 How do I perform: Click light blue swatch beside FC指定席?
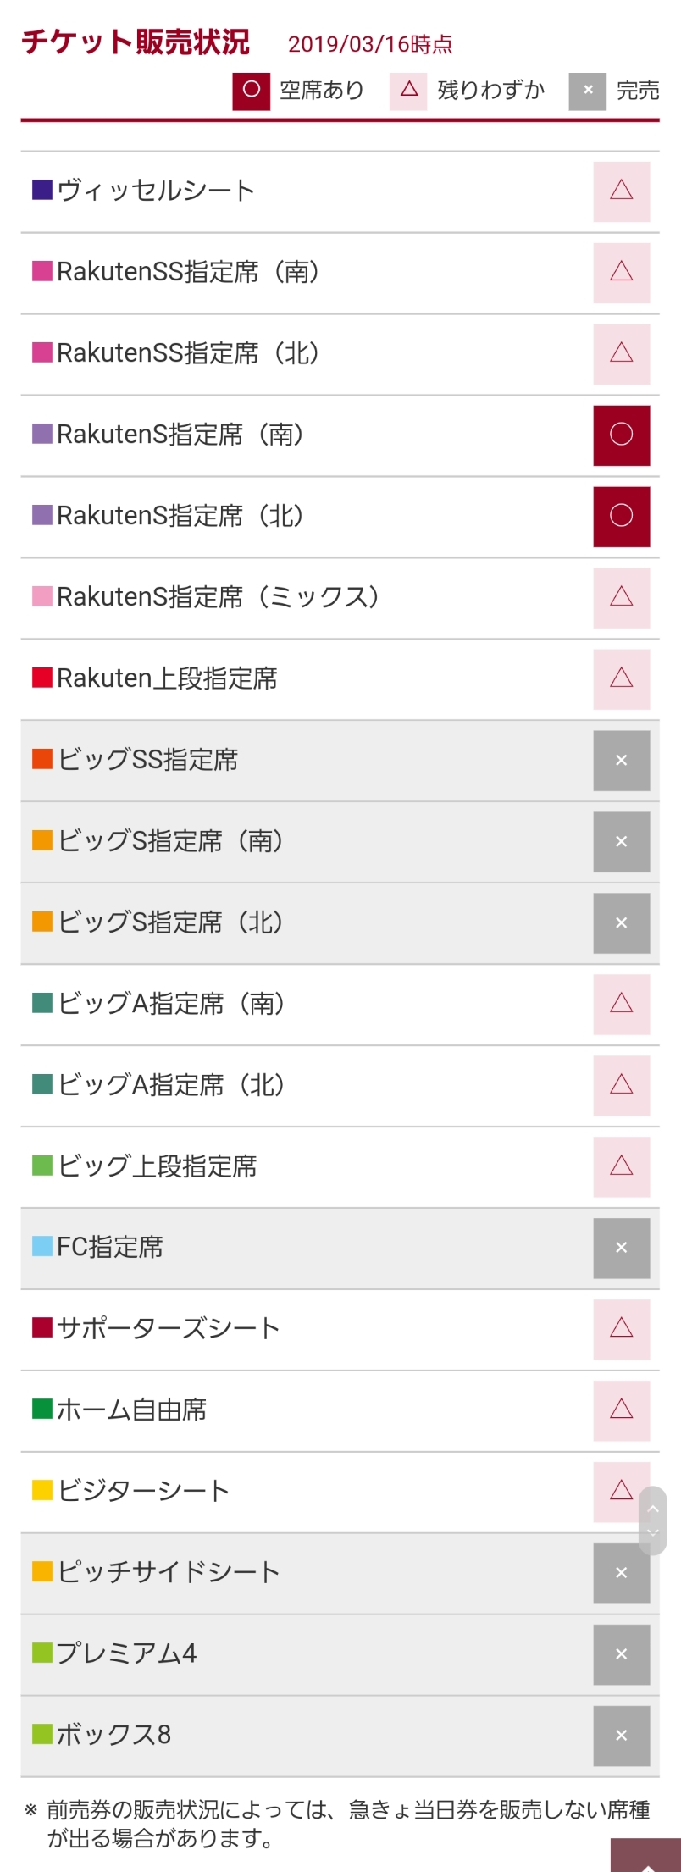(42, 1247)
